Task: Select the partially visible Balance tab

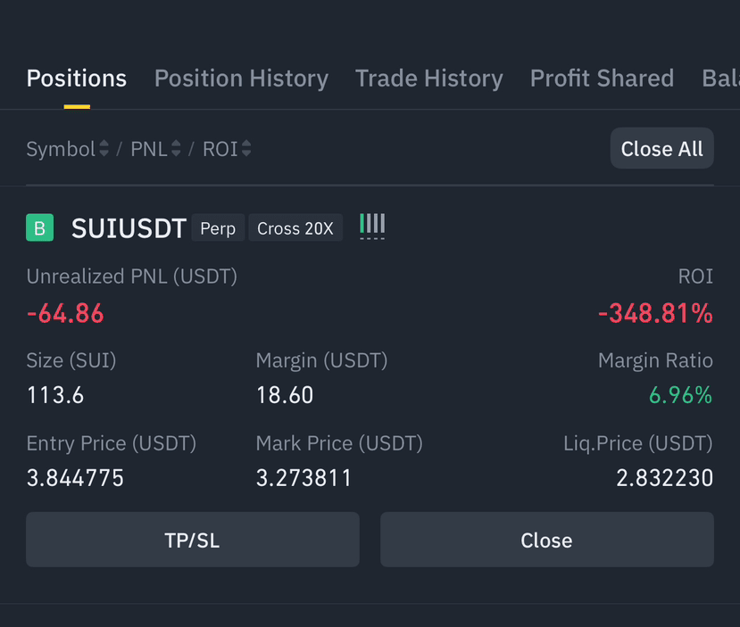Action: click(720, 78)
